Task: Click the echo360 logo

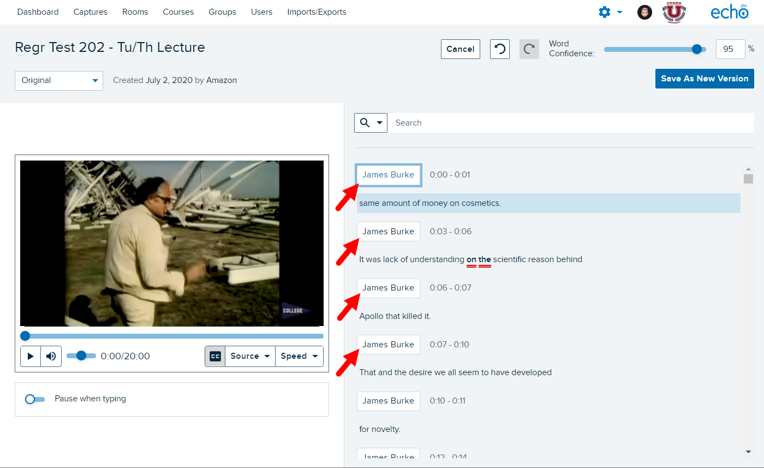Action: pos(729,12)
